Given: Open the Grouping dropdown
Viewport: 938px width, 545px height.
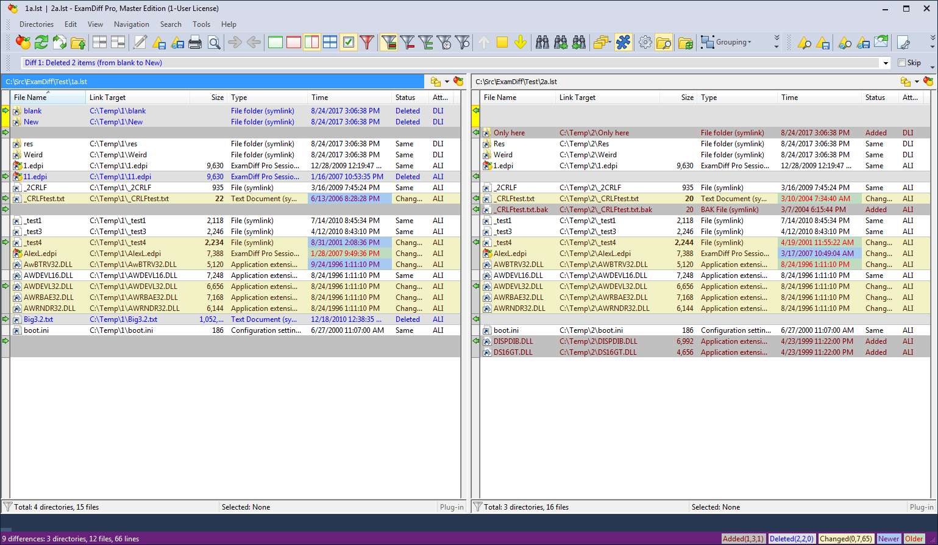Looking at the screenshot, I should pyautogui.click(x=727, y=42).
